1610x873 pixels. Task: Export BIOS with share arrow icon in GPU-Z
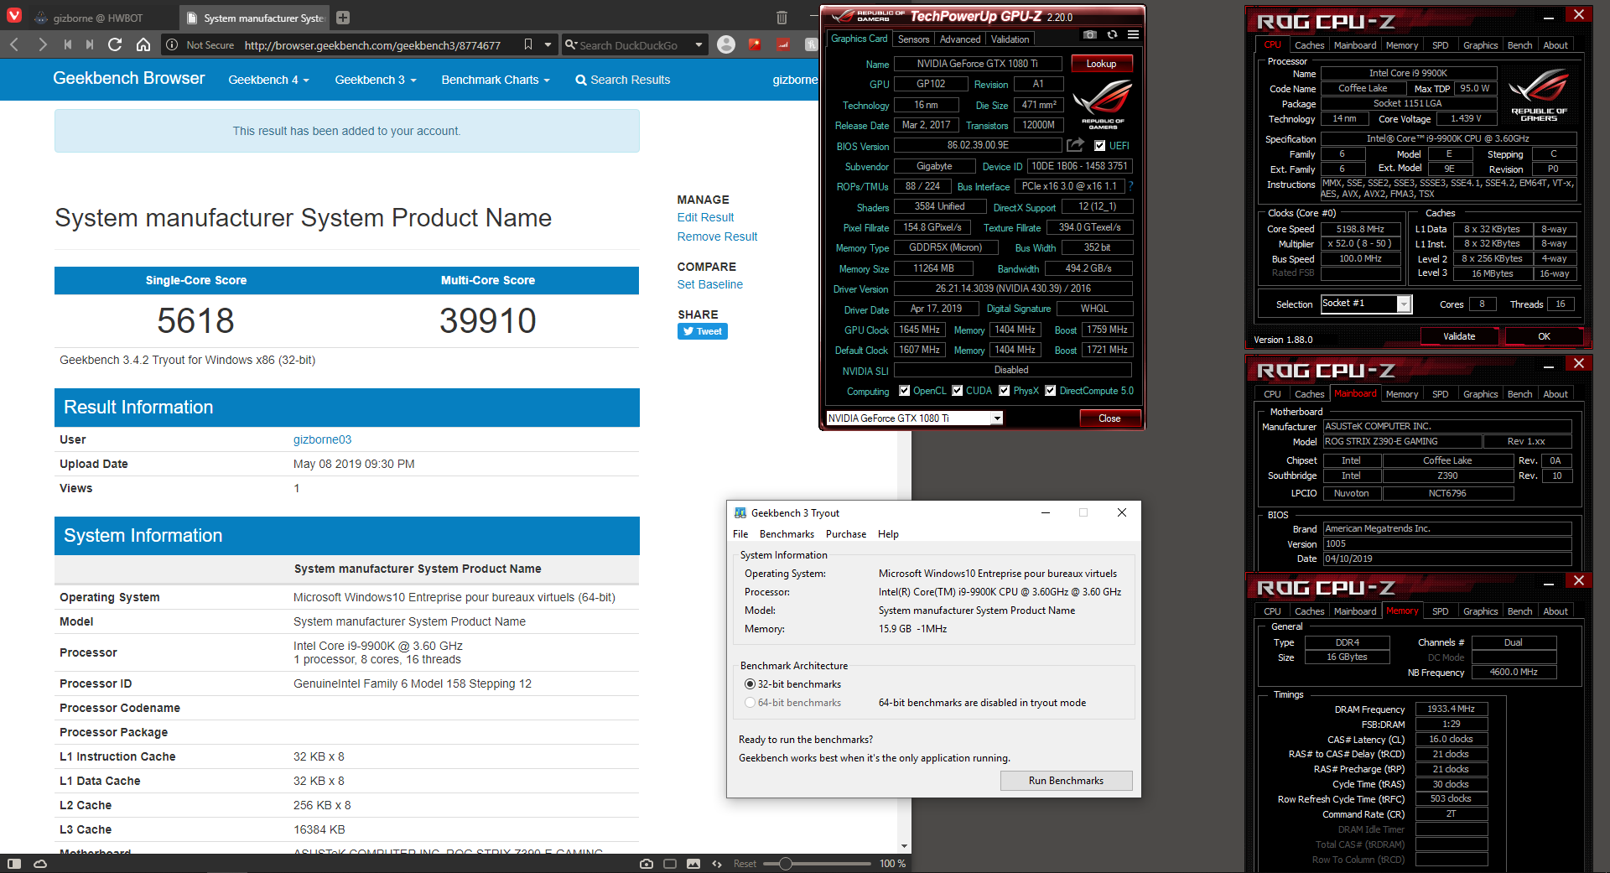coord(1076,145)
